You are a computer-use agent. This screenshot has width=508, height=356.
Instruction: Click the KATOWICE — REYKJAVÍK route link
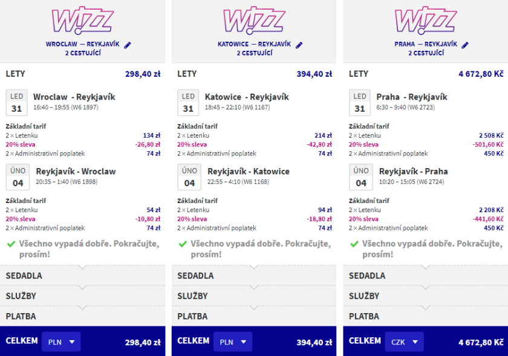(255, 45)
